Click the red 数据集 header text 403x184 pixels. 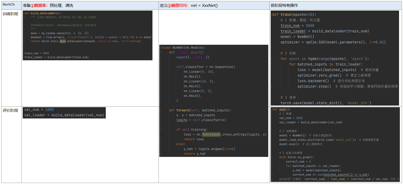40,5
